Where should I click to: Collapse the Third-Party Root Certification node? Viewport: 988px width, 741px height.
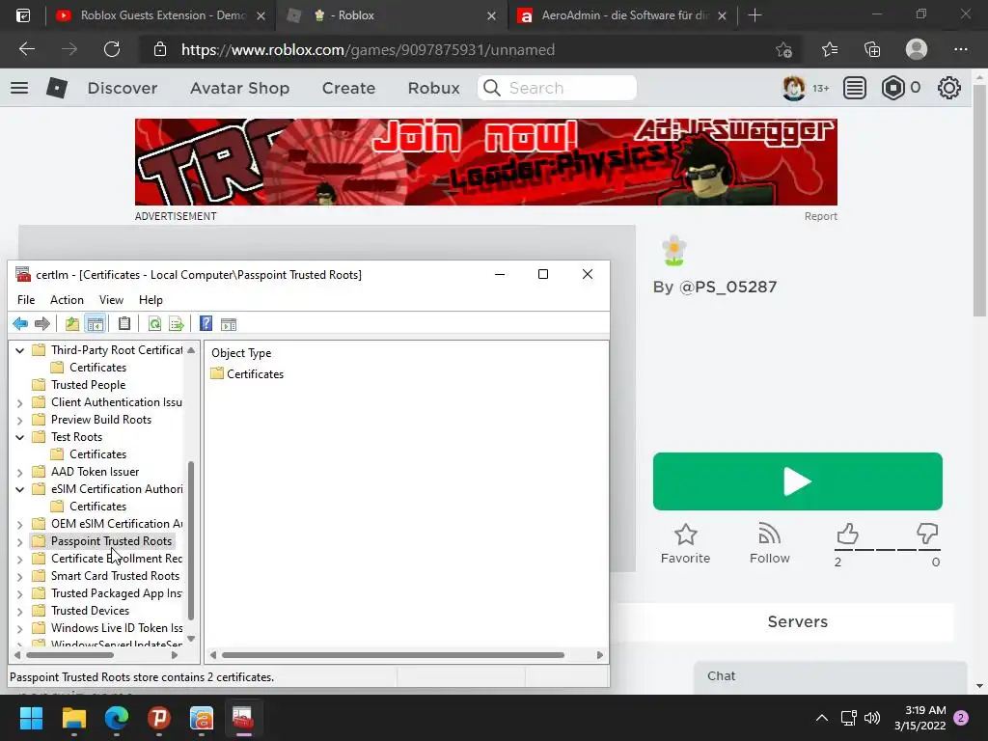pyautogui.click(x=19, y=350)
